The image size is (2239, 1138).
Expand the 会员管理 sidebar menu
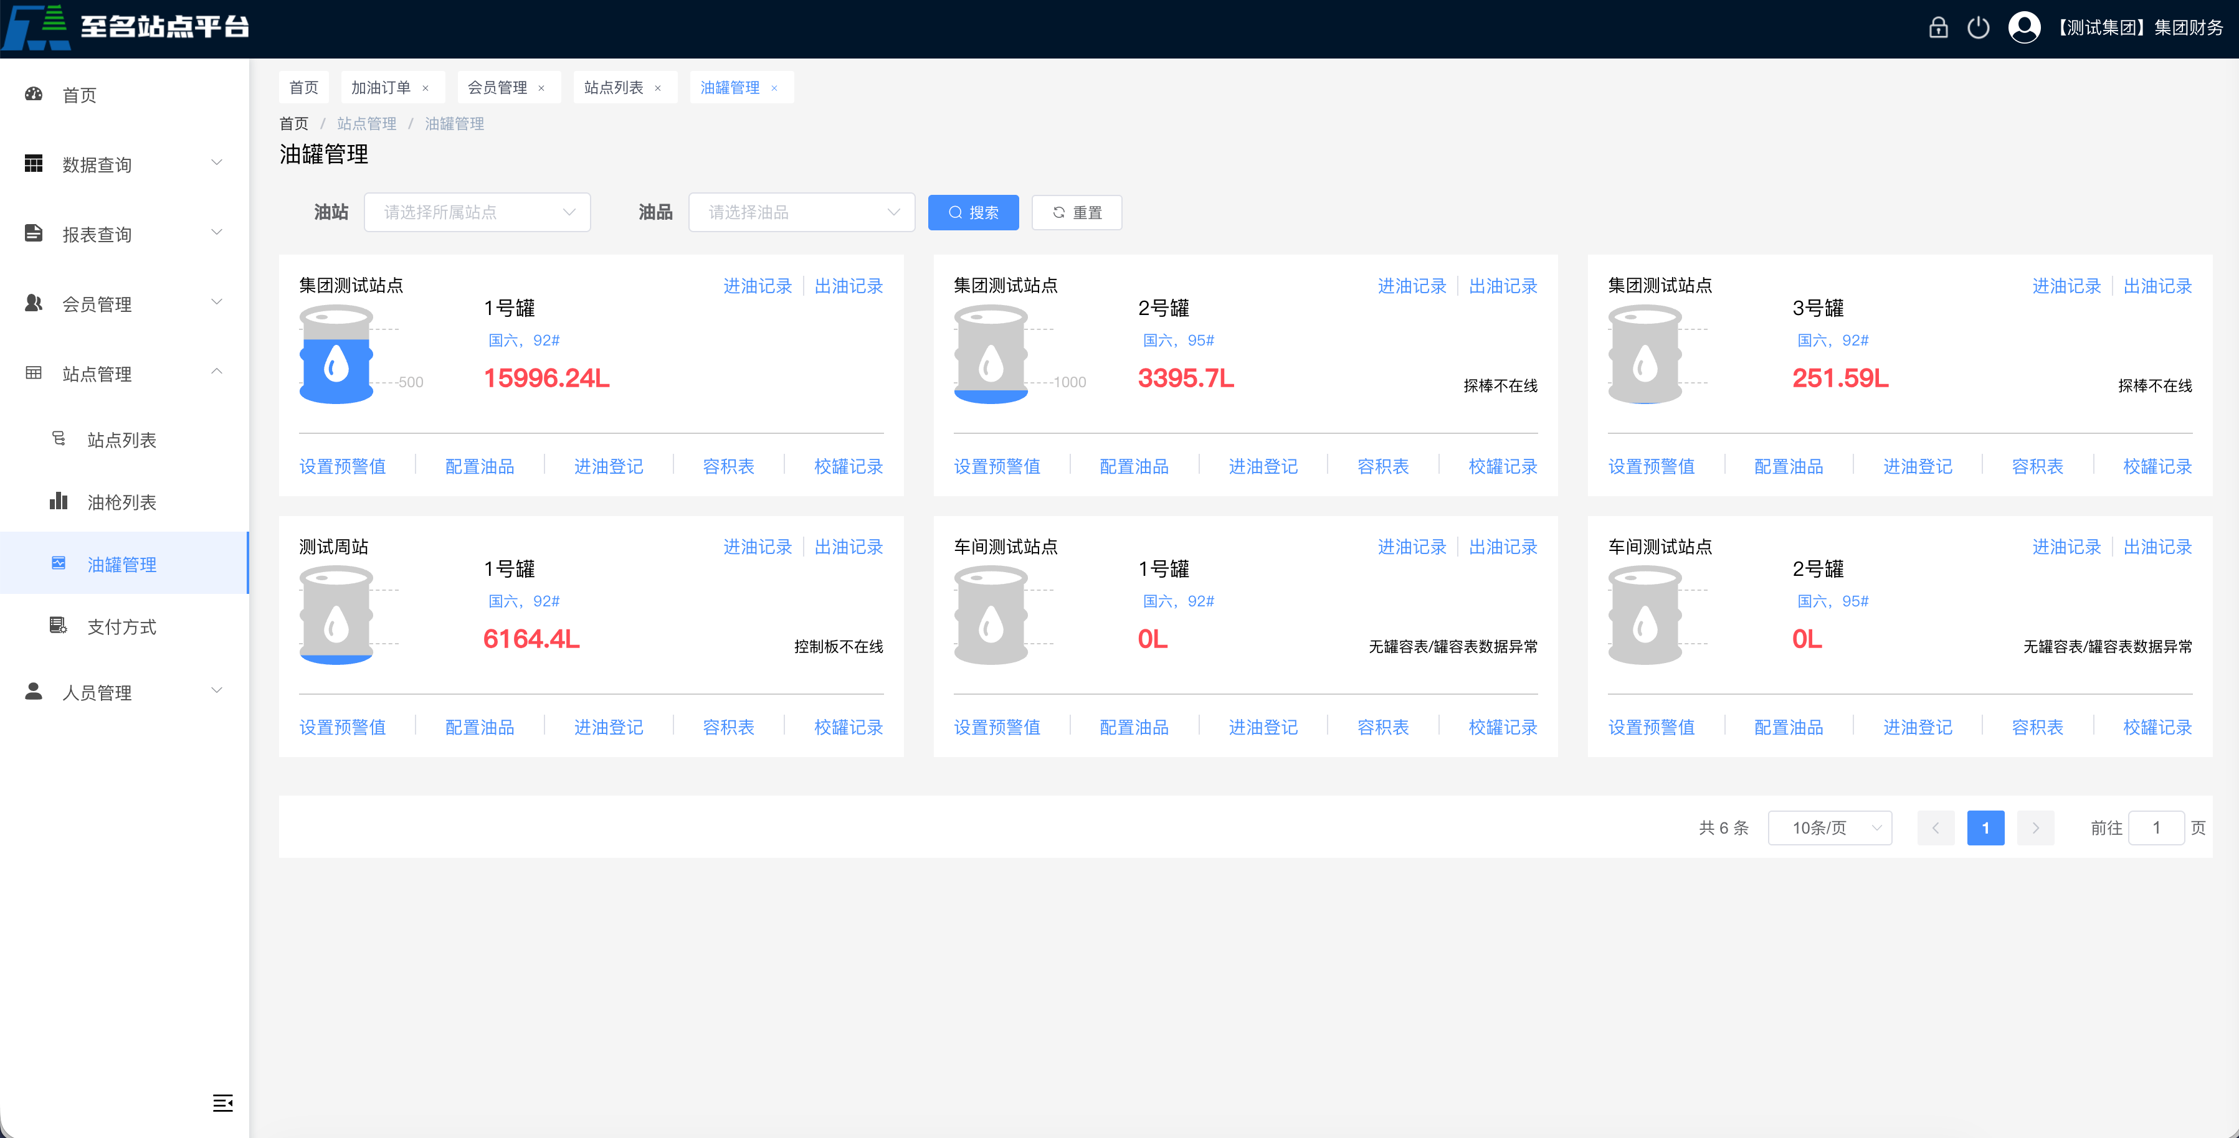click(217, 301)
